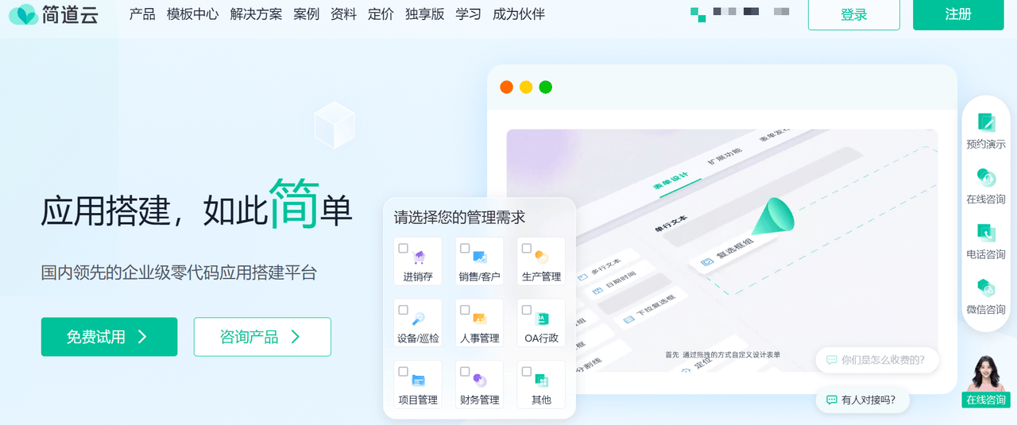Tick the 生产管理 checkbox
The height and width of the screenshot is (425, 1017).
(x=526, y=249)
